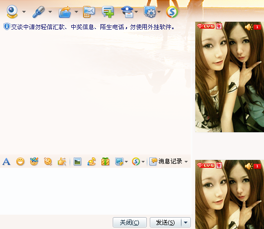264x229 pixels.
Task: Click into the message input box
Action: pos(95,191)
